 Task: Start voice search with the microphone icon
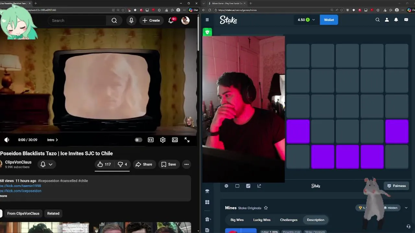pyautogui.click(x=131, y=20)
